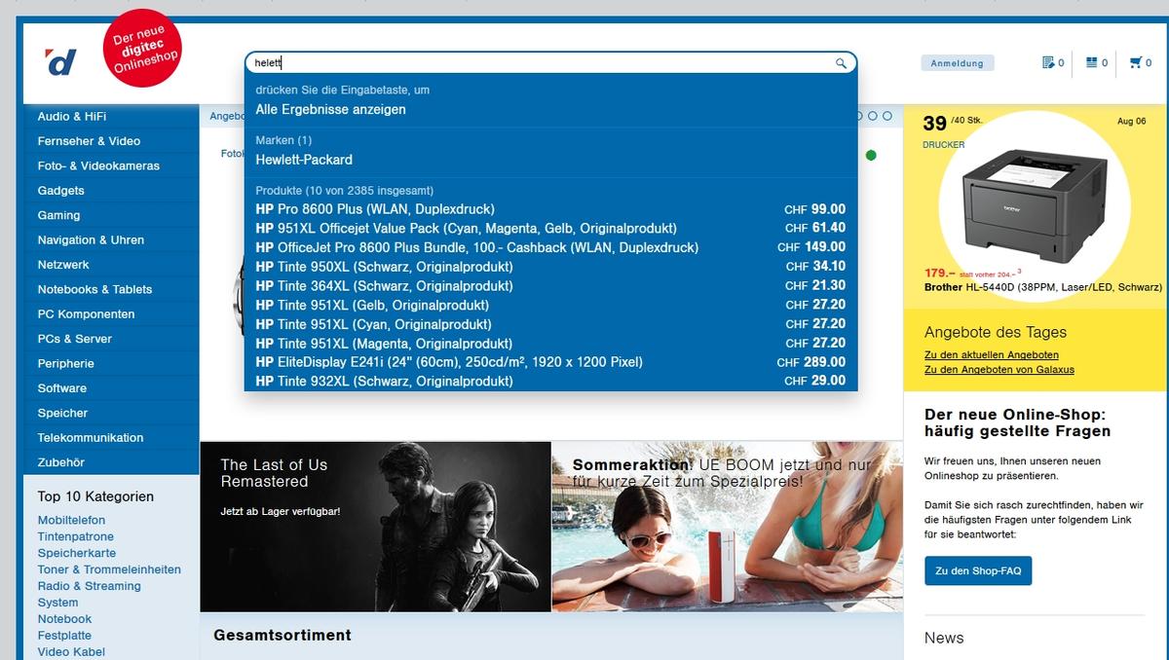
Task: Open the wish list notepad icon
Action: (x=1048, y=63)
